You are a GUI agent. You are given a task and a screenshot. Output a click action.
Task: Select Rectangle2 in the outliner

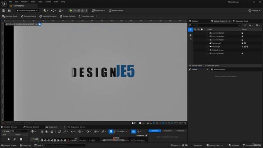[217, 43]
